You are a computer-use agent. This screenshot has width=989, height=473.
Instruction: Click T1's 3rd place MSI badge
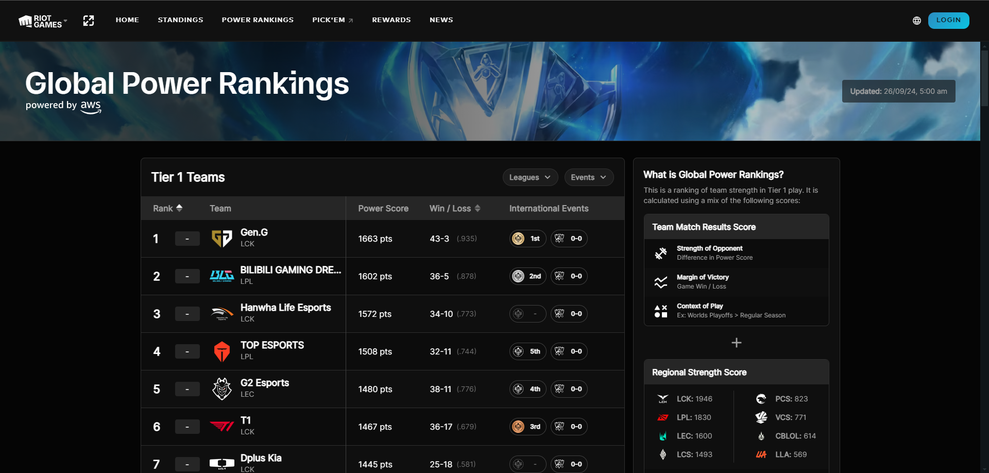pos(528,427)
